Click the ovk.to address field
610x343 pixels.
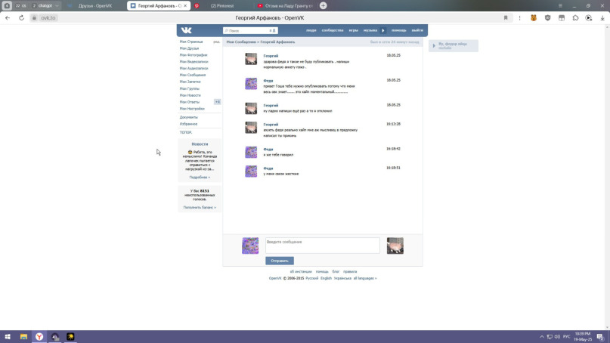point(48,18)
